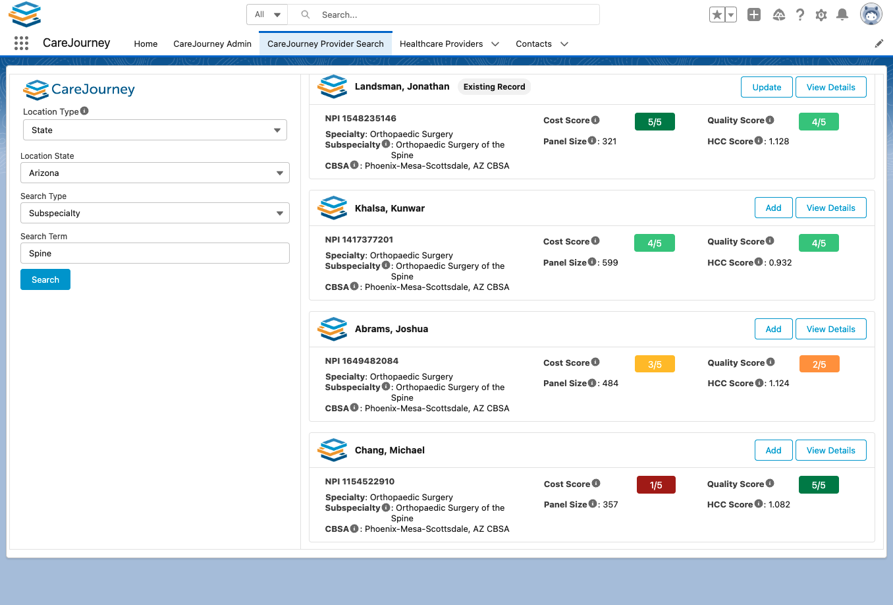View Details for Khalsa, Kunwar
Image resolution: width=893 pixels, height=605 pixels.
(831, 208)
